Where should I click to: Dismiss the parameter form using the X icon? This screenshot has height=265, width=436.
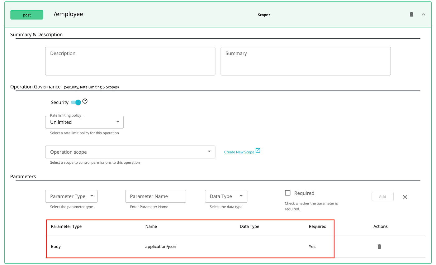pyautogui.click(x=405, y=197)
